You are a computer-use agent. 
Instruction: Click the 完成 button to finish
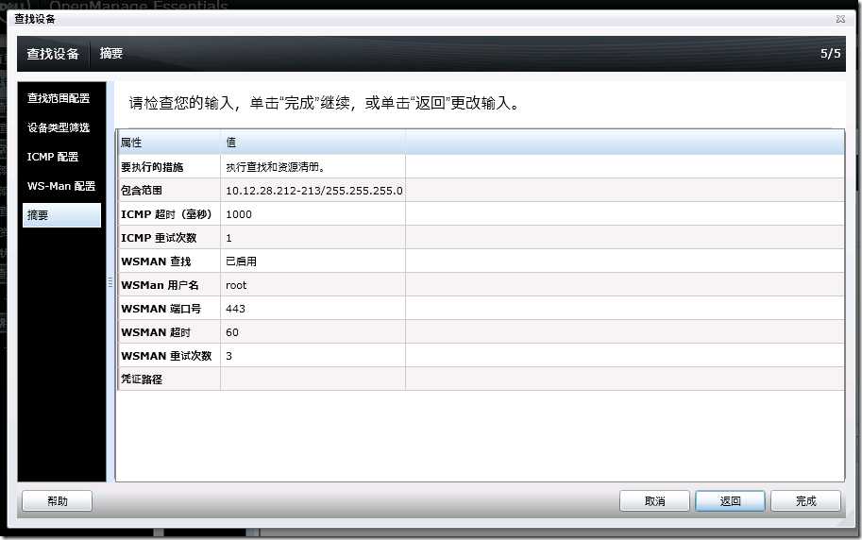(x=805, y=501)
